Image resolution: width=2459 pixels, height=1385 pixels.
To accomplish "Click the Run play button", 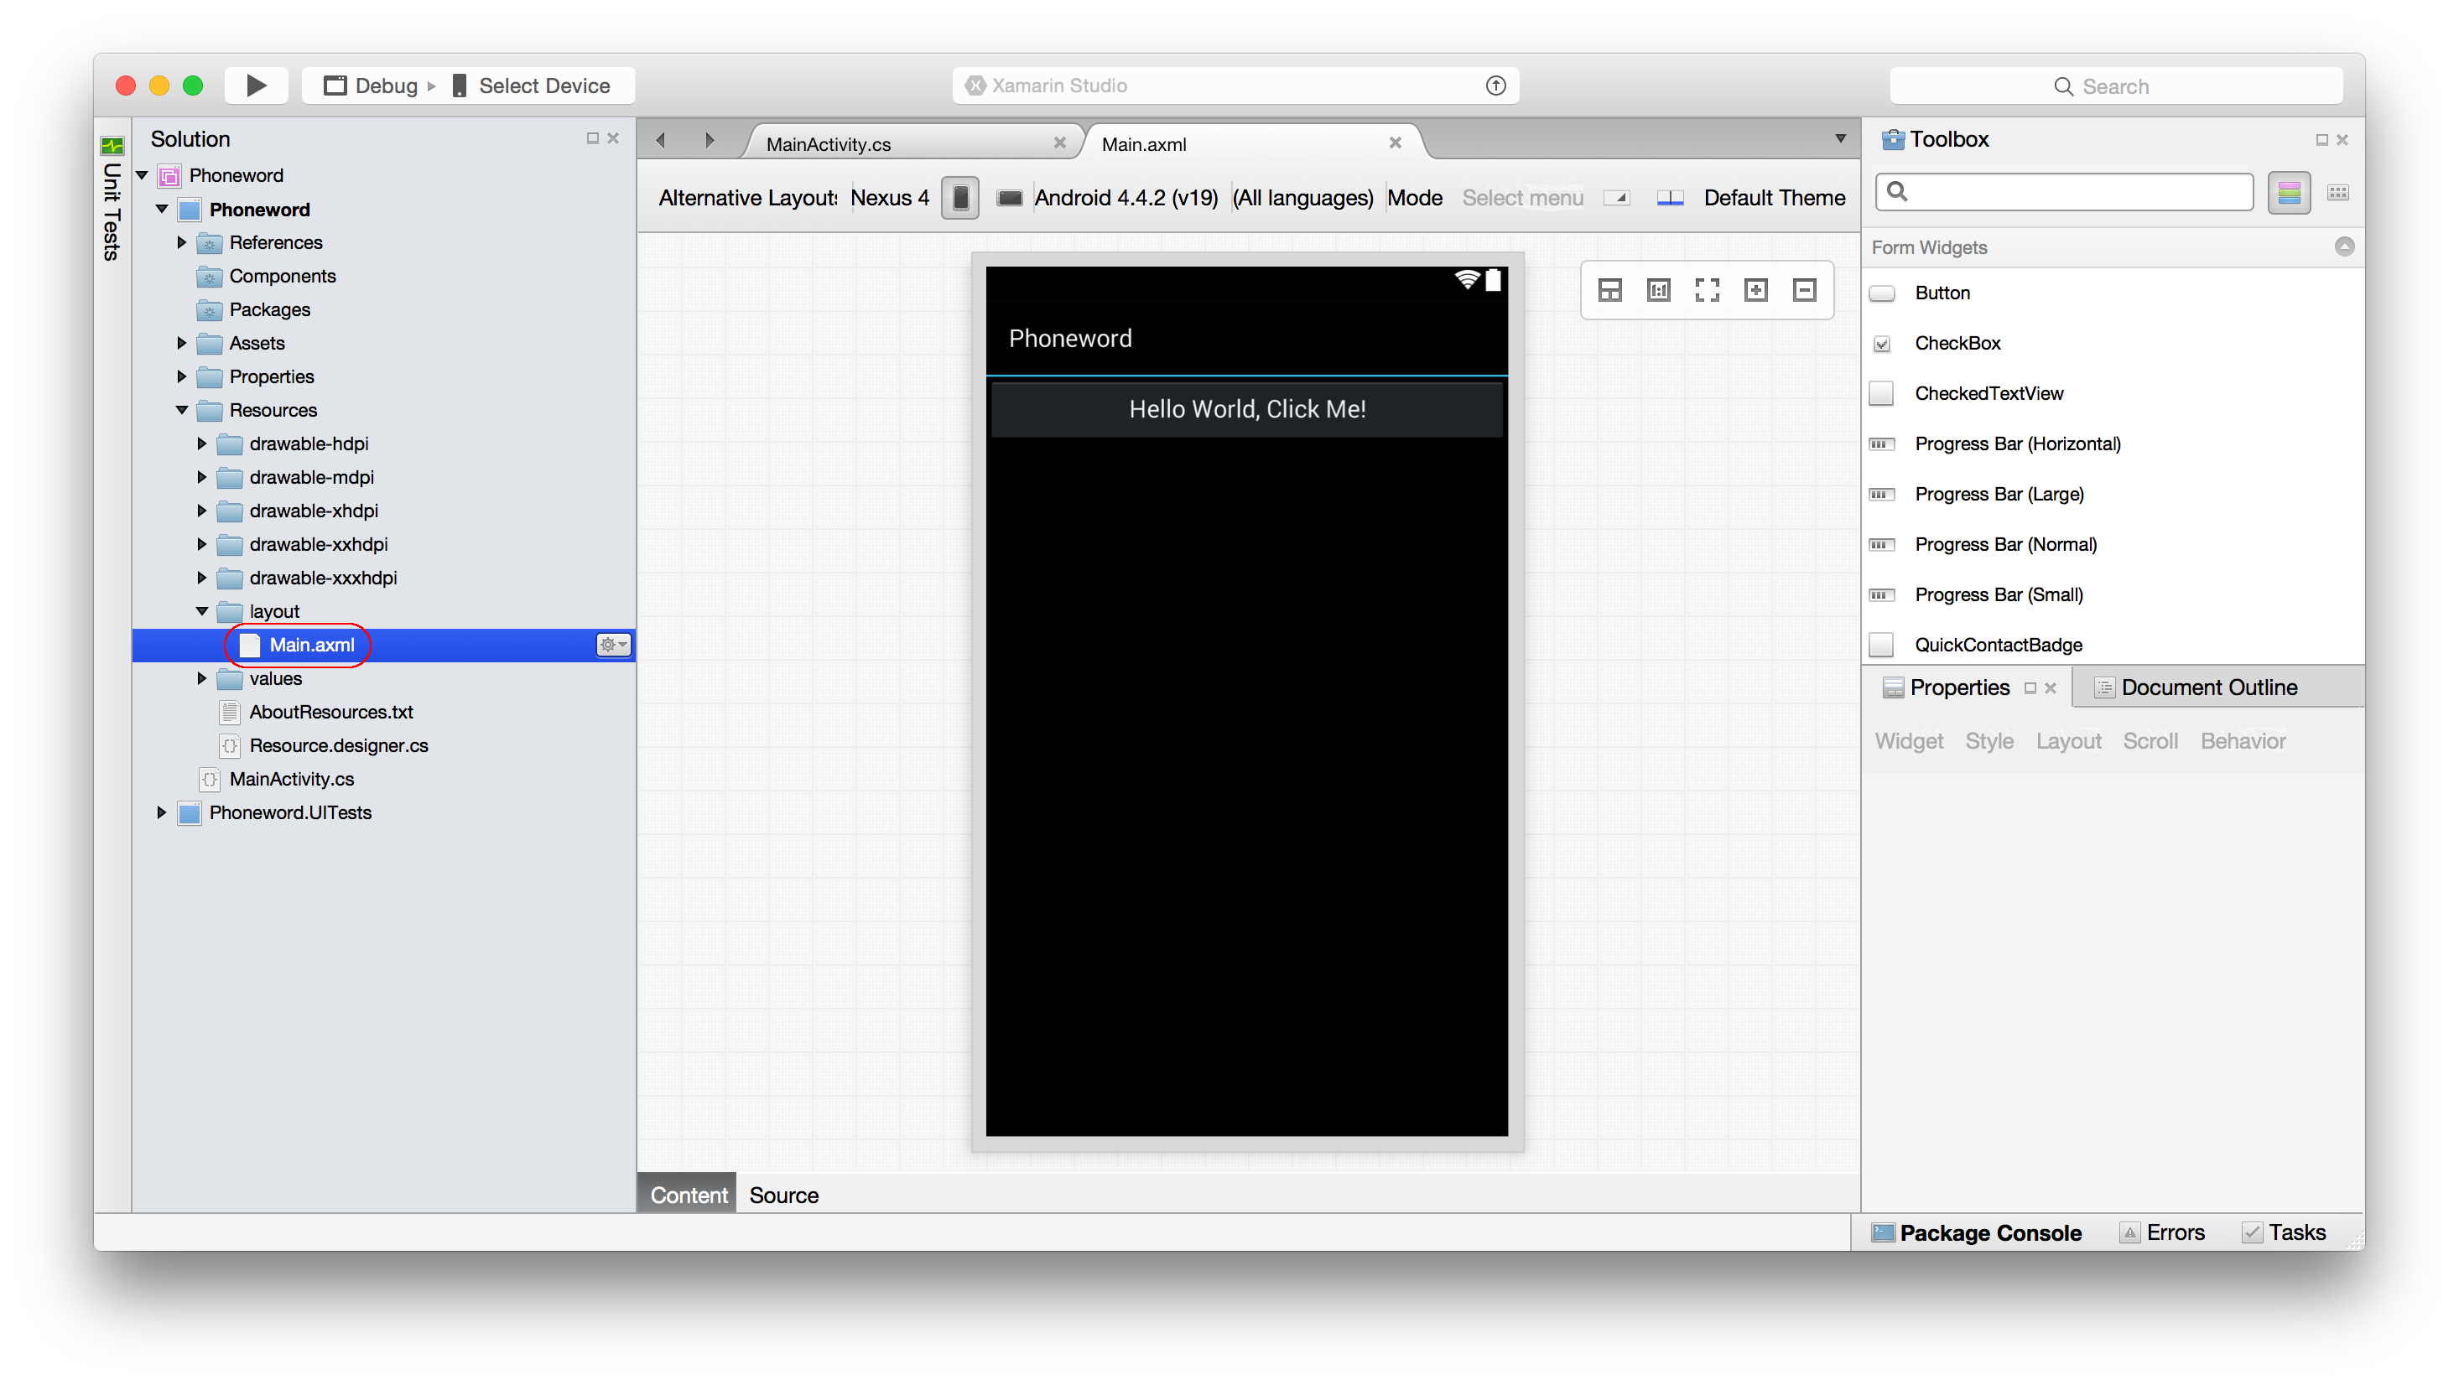I will 256,86.
